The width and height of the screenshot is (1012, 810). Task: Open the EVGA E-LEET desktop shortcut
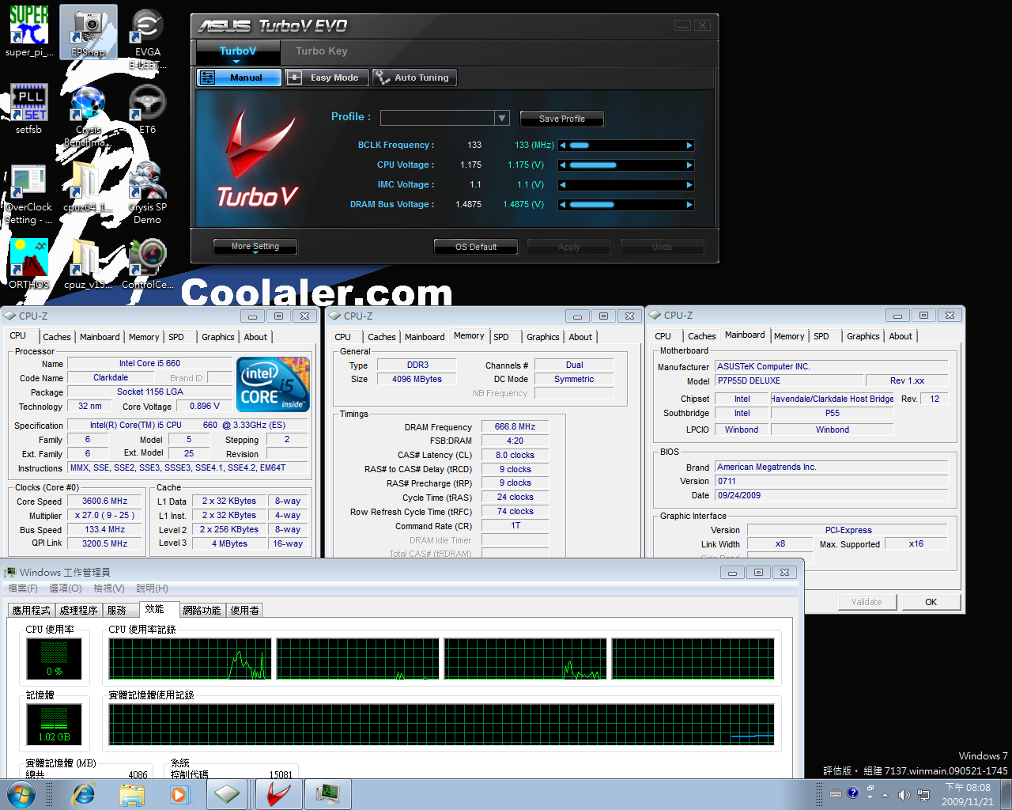pos(148,38)
